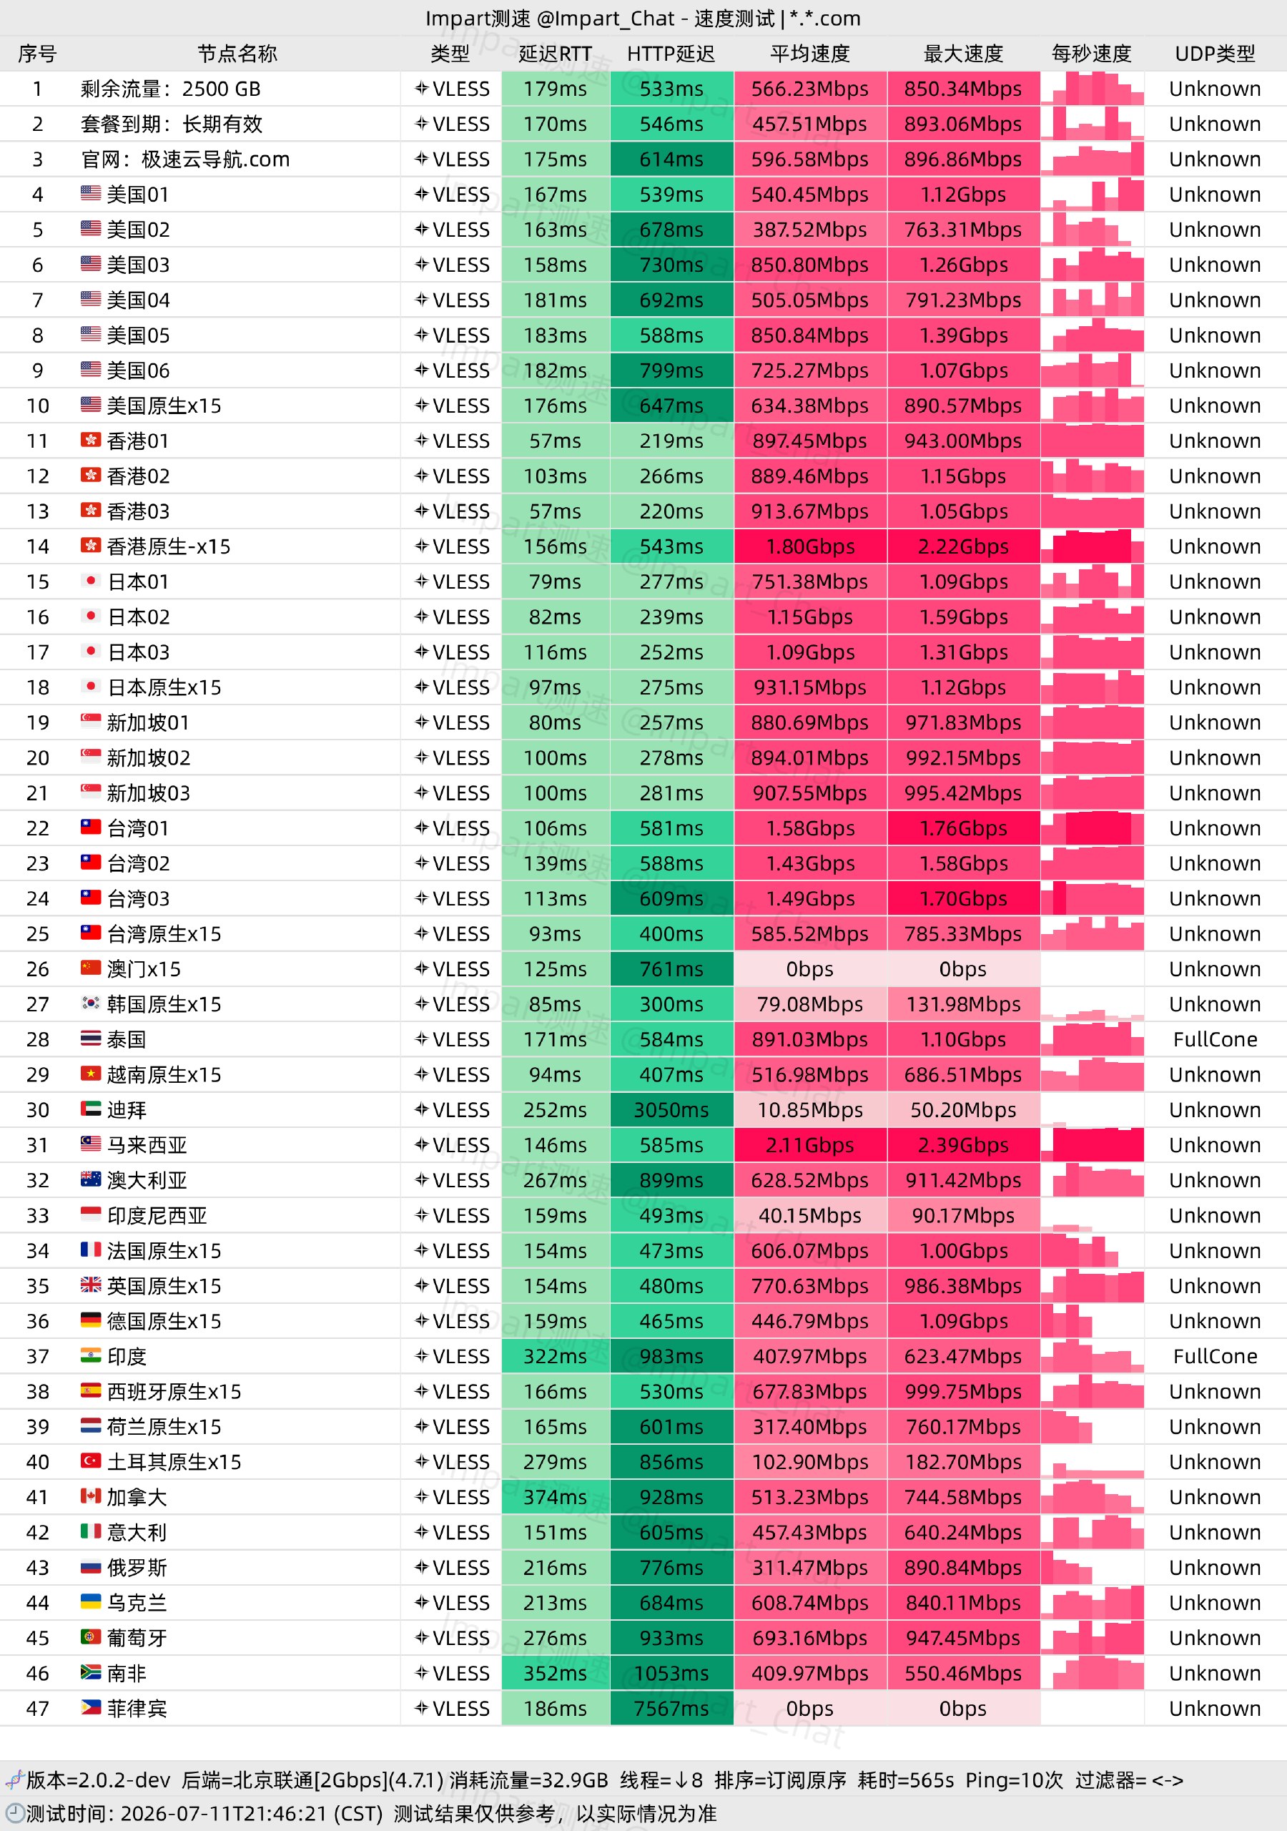
Task: Click the VLESS protocol icon in row 1
Action: point(422,89)
